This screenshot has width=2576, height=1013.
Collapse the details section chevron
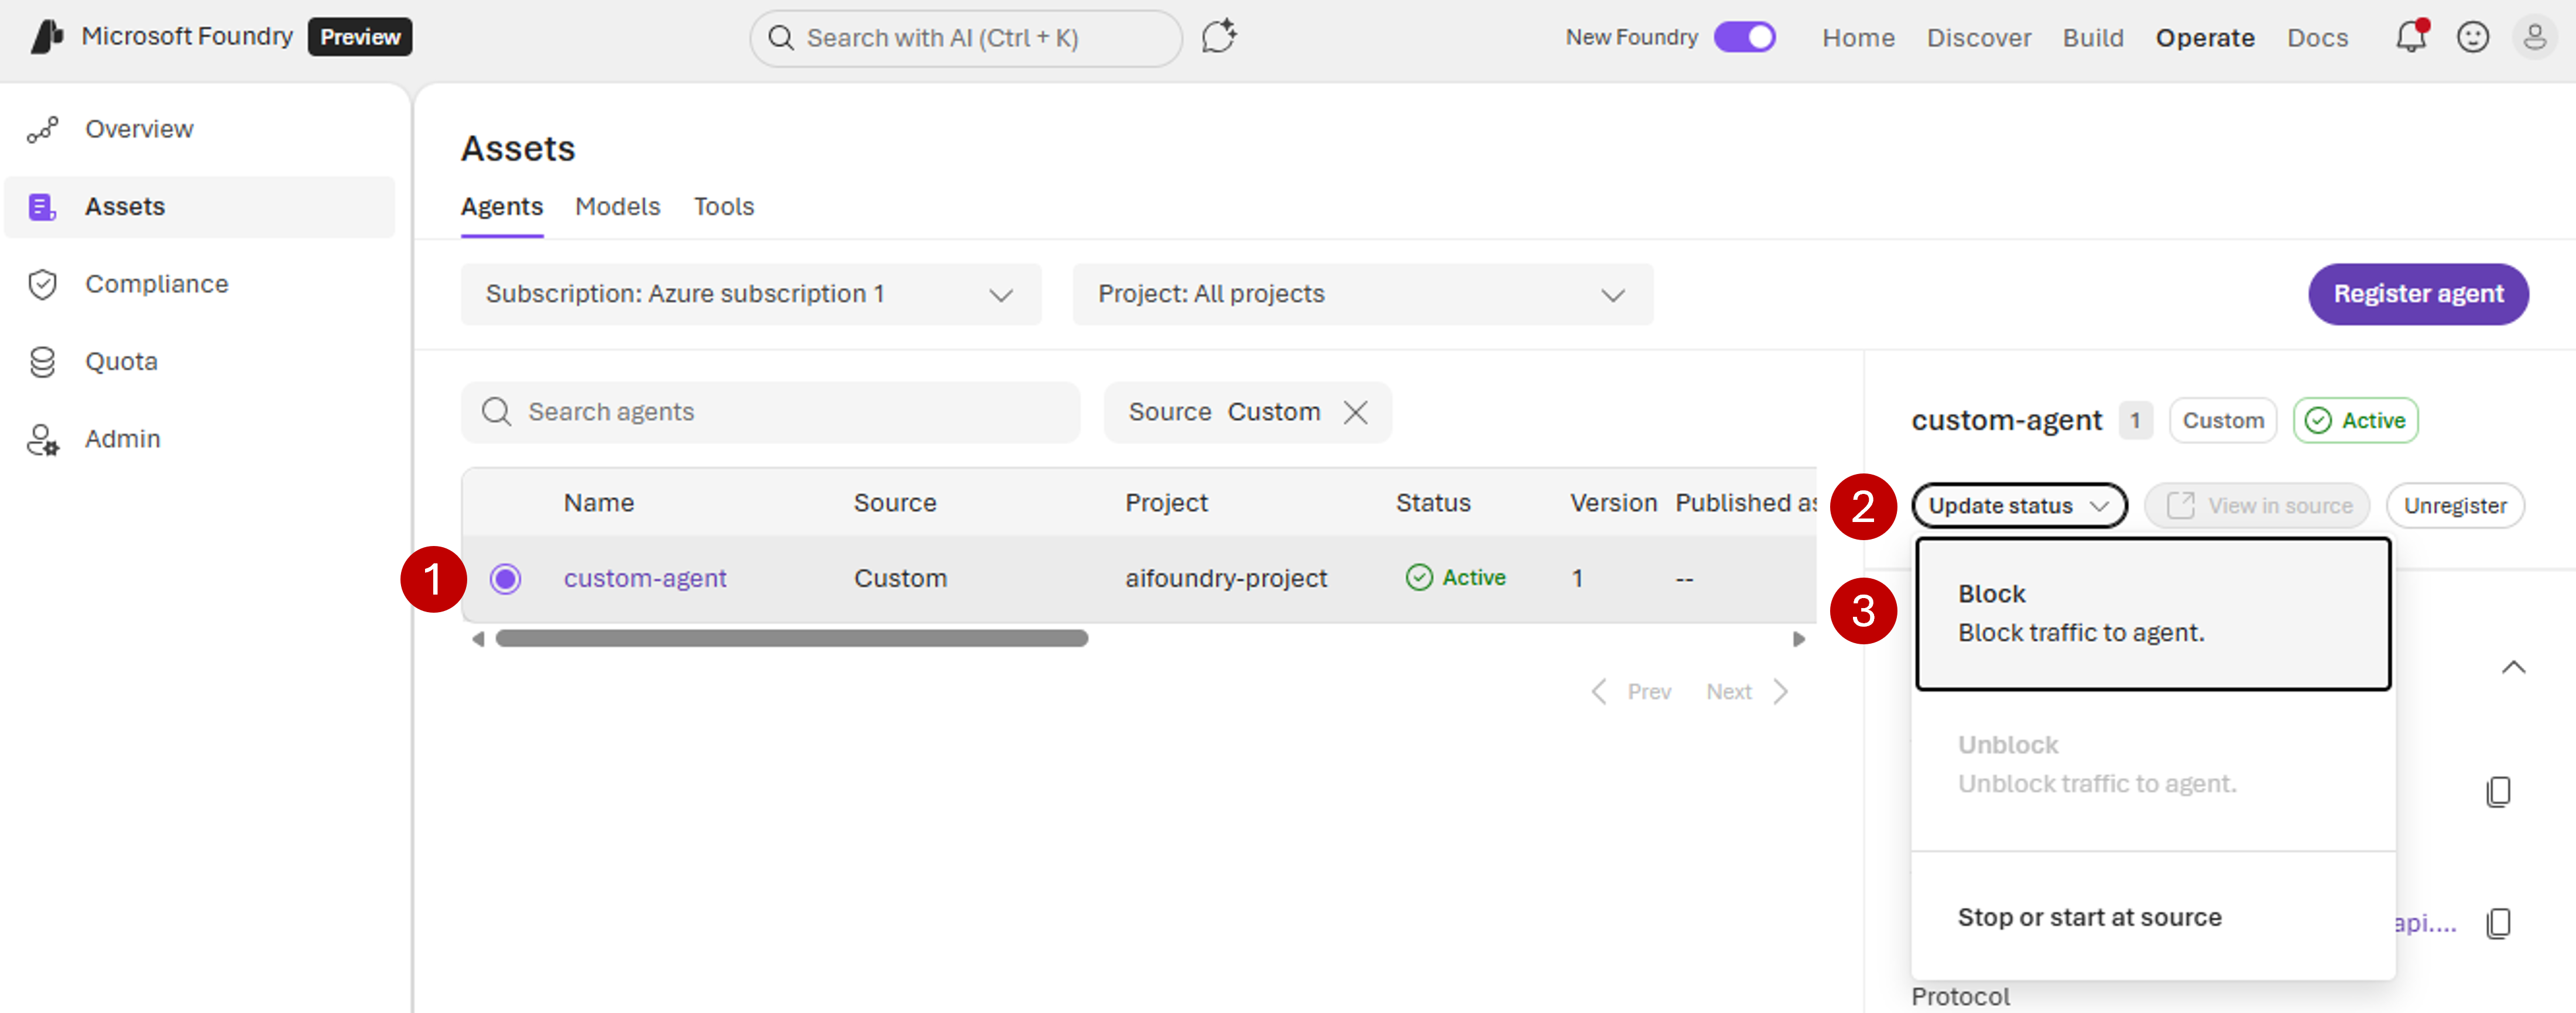2513,667
